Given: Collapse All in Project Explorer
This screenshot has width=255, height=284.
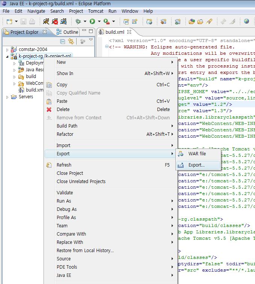Looking at the screenshot, I should (63, 42).
